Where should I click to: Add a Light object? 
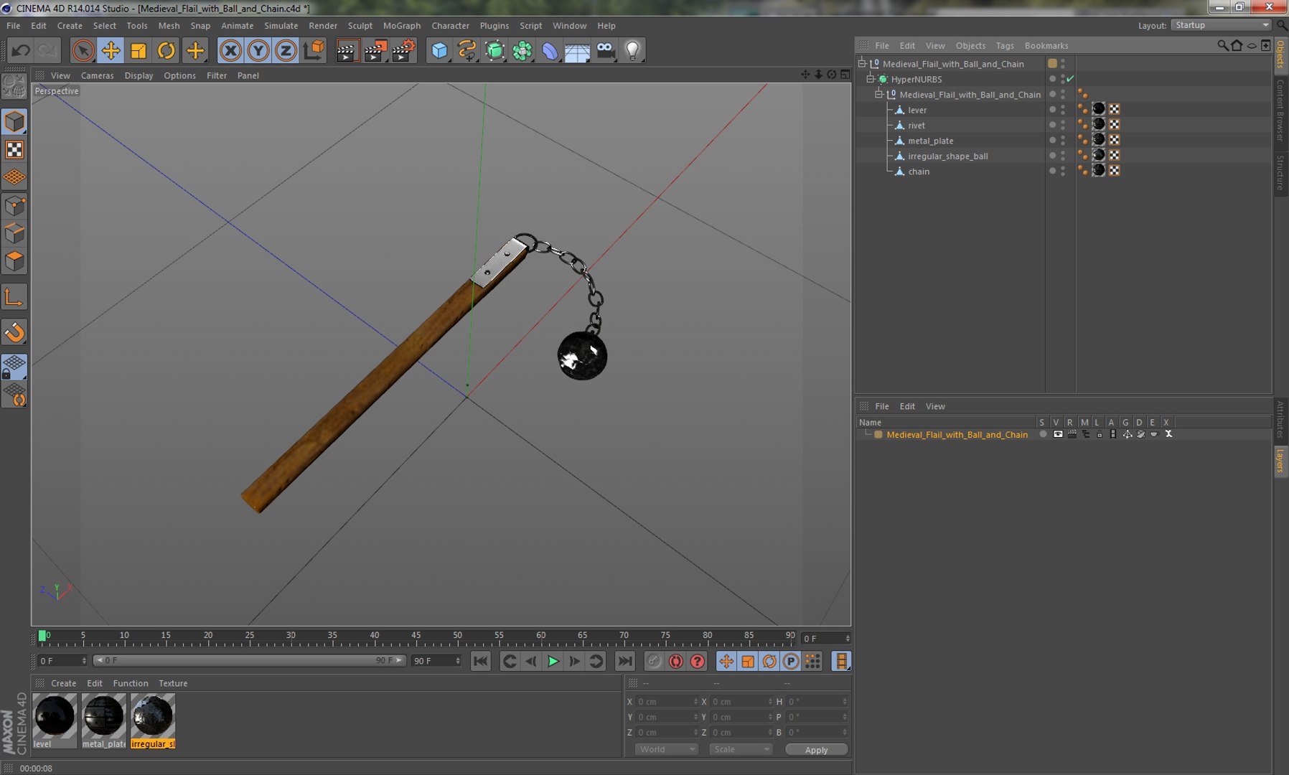[633, 50]
